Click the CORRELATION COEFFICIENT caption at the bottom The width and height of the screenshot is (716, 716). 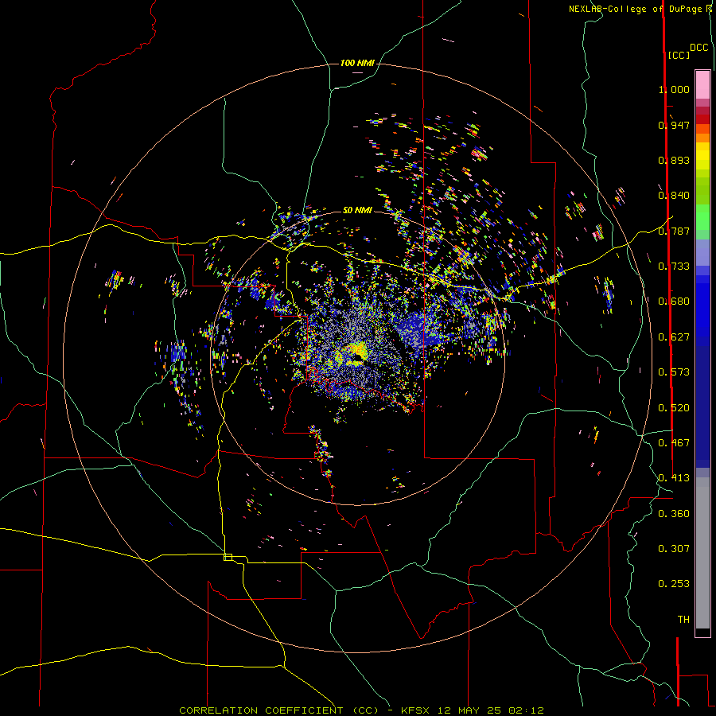pyautogui.click(x=362, y=710)
